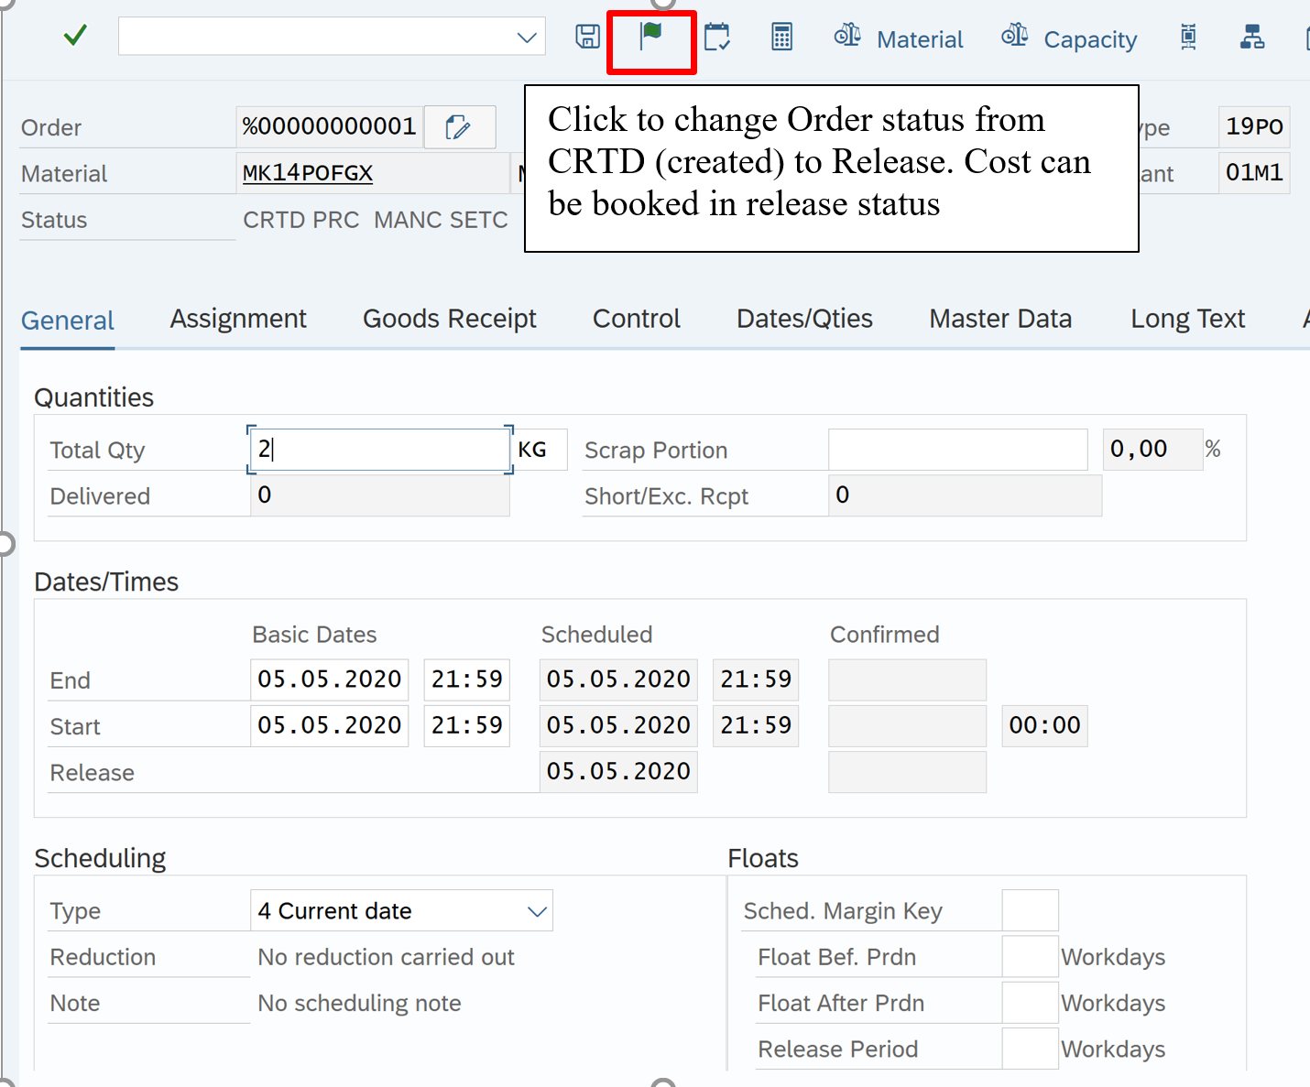
Task: Release the order with the green flag icon
Action: pyautogui.click(x=651, y=37)
